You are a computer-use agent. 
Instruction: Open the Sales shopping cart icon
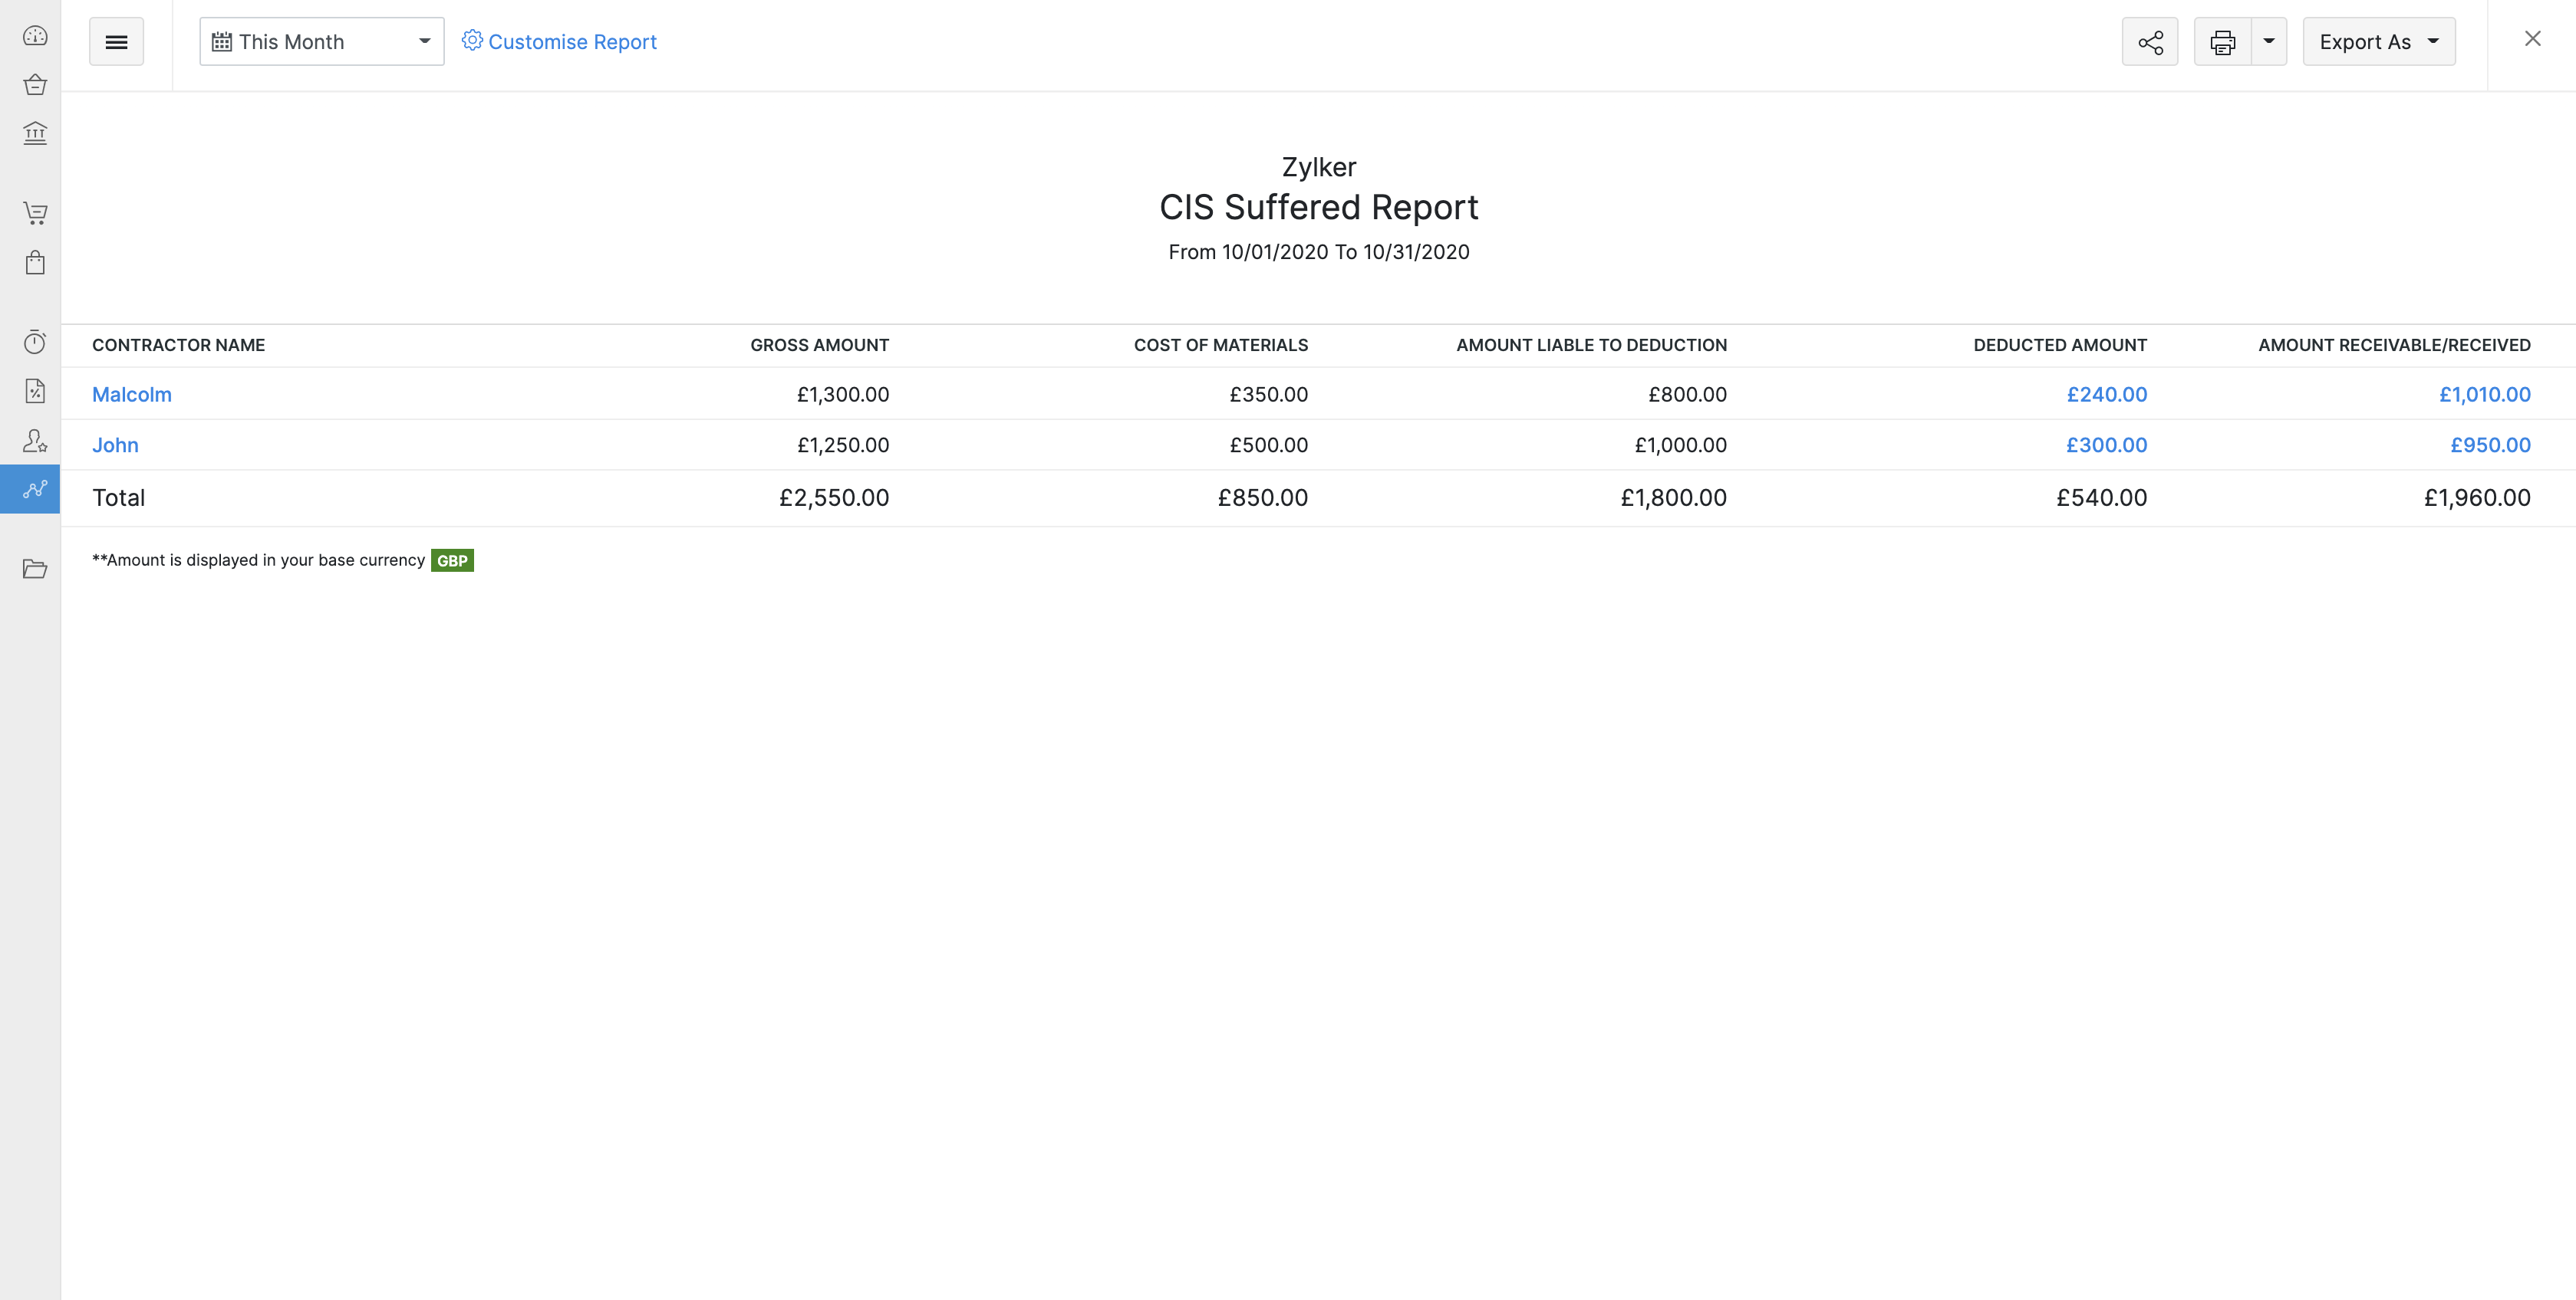point(35,213)
